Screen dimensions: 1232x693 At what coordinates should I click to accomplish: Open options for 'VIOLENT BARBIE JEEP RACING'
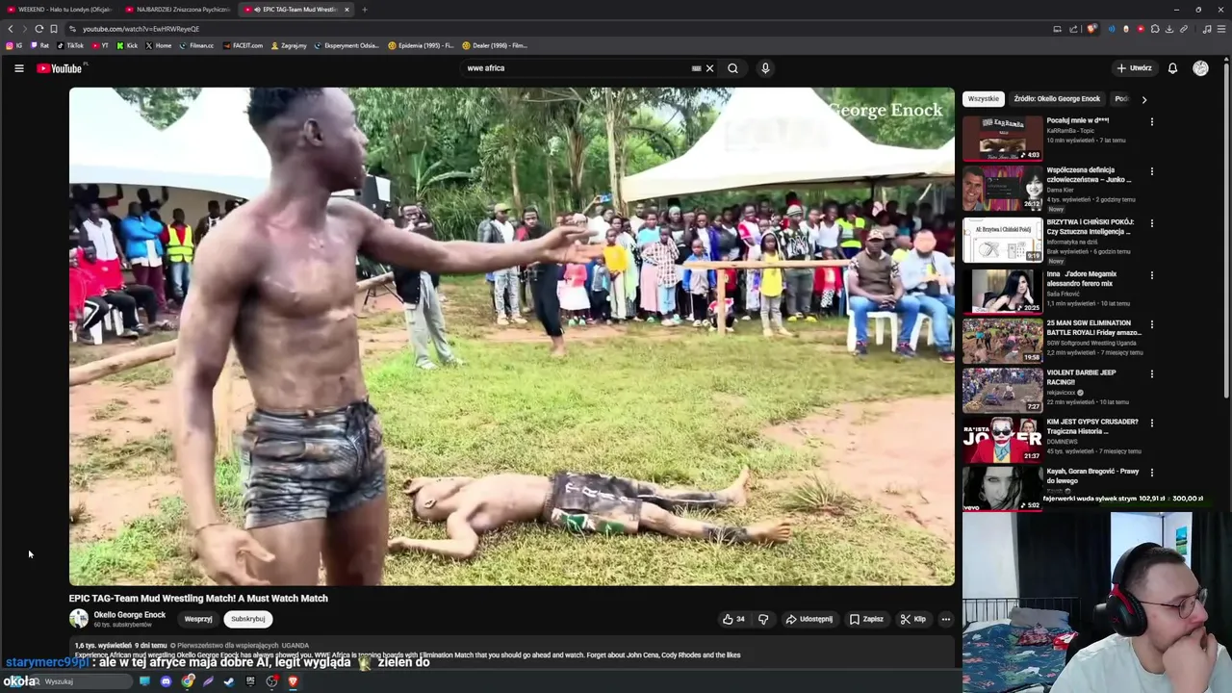(1151, 373)
